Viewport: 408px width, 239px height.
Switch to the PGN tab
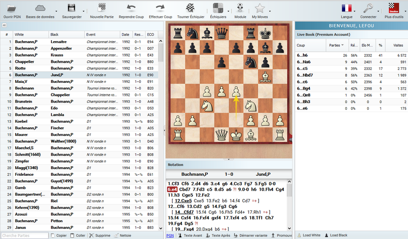click(x=170, y=236)
